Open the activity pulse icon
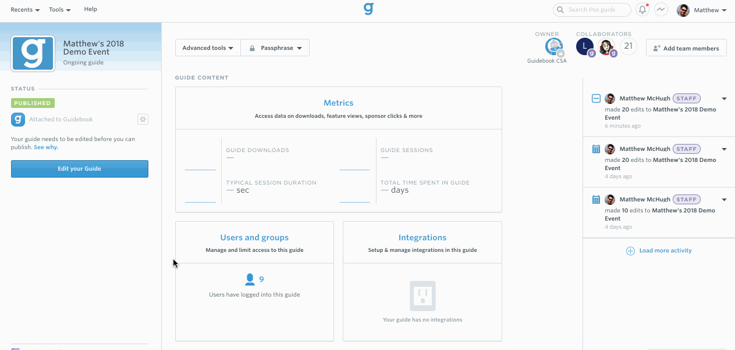 (x=661, y=10)
